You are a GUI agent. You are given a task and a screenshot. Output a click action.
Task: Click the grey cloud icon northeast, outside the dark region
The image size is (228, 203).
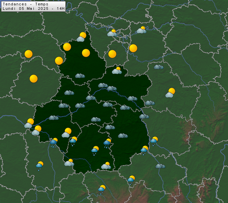coord(159,67)
